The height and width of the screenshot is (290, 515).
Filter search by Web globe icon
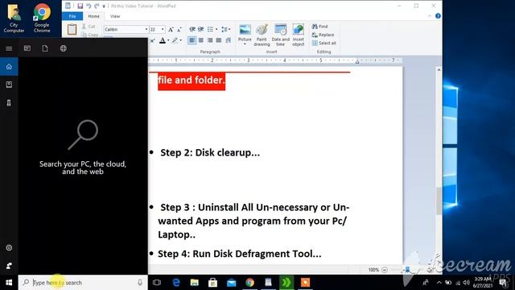click(x=64, y=48)
